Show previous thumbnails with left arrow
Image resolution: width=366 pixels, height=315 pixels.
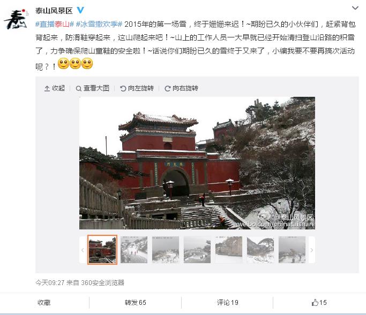[x=83, y=250]
